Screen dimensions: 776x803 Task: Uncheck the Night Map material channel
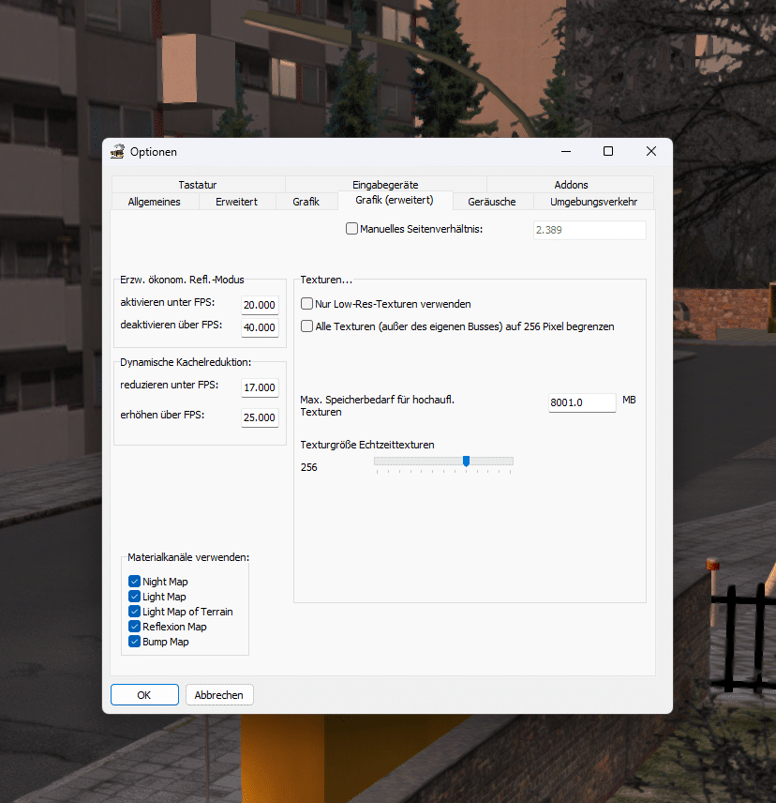(134, 582)
